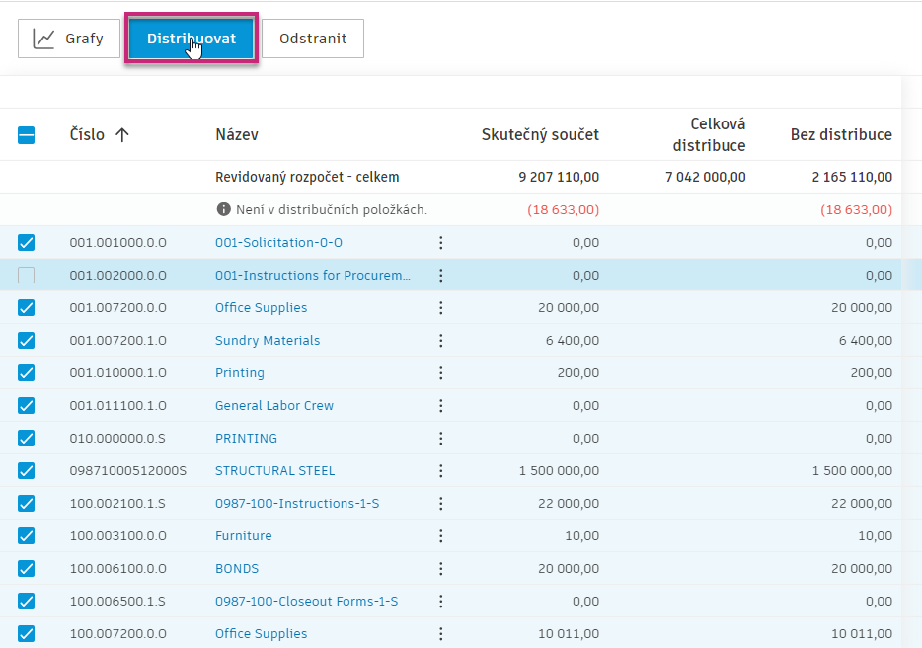Open the Sundry Materials link

coord(268,340)
